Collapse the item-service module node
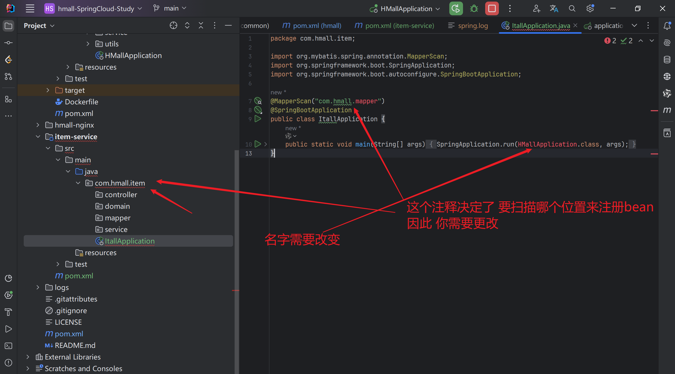The image size is (675, 374). pos(38,137)
